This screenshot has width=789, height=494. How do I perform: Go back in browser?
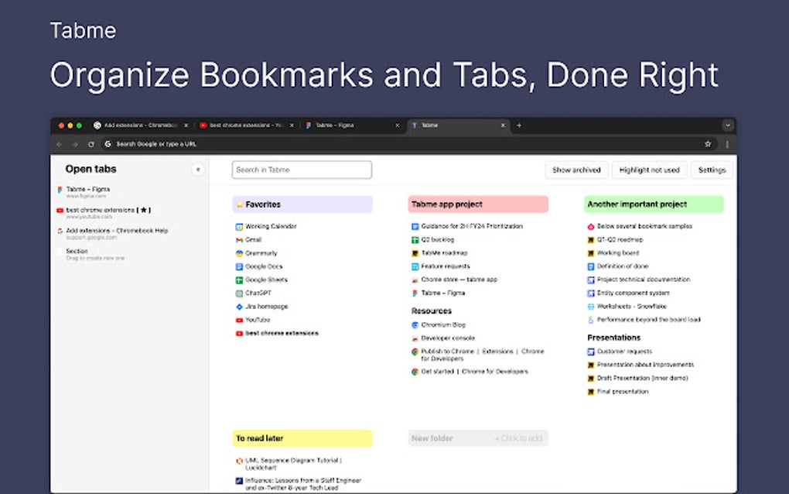59,144
